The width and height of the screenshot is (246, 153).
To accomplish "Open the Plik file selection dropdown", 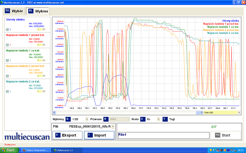I will [x=113, y=126].
